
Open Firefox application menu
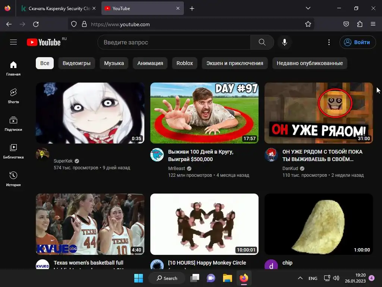pos(373,24)
